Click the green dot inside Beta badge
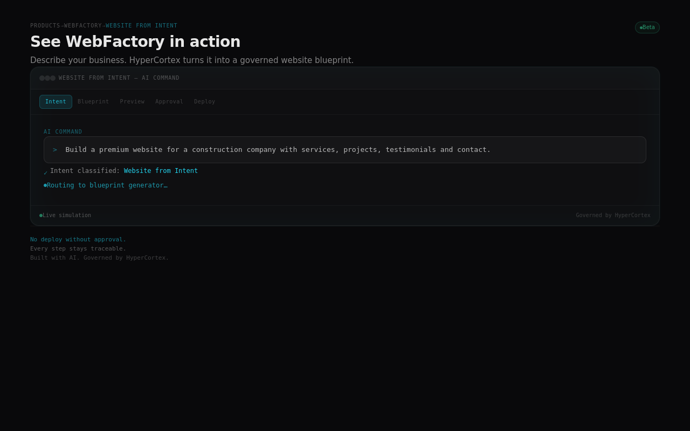Image resolution: width=690 pixels, height=431 pixels. click(641, 27)
